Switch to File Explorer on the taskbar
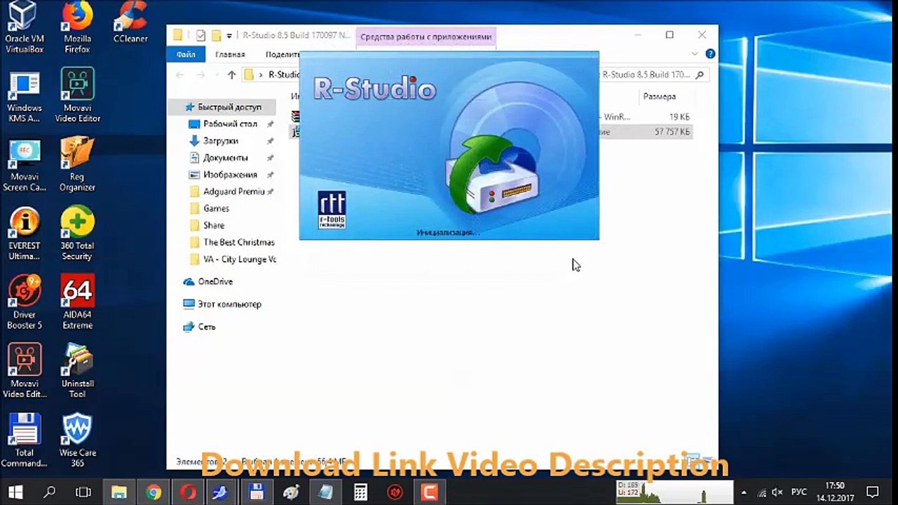 (x=119, y=492)
